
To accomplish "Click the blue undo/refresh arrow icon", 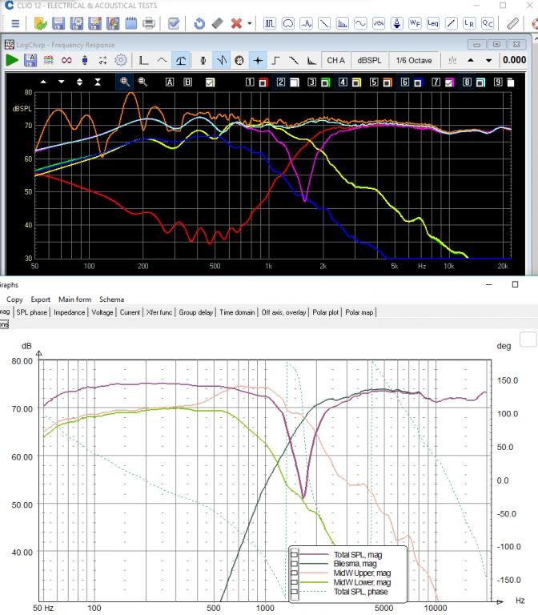I will click(x=199, y=23).
